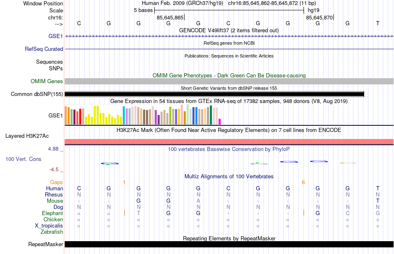394x254 pixels.
Task: Open the blue GSE1 GENCODE gene label
Action: pos(56,36)
